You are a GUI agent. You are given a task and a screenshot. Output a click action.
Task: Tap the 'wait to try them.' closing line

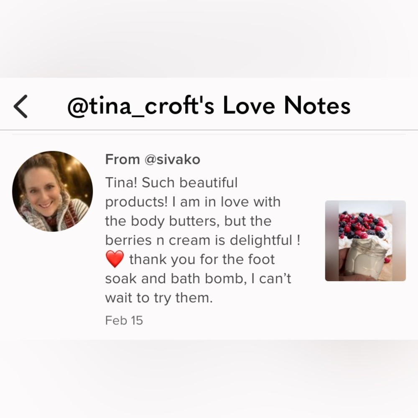click(x=159, y=298)
